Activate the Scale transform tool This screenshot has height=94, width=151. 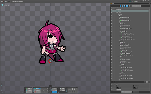point(37,92)
